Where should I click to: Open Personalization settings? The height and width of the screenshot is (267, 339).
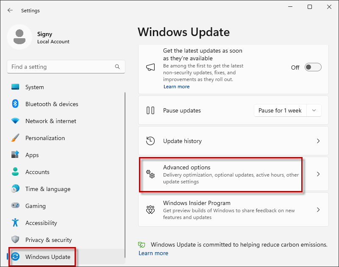pos(66,138)
